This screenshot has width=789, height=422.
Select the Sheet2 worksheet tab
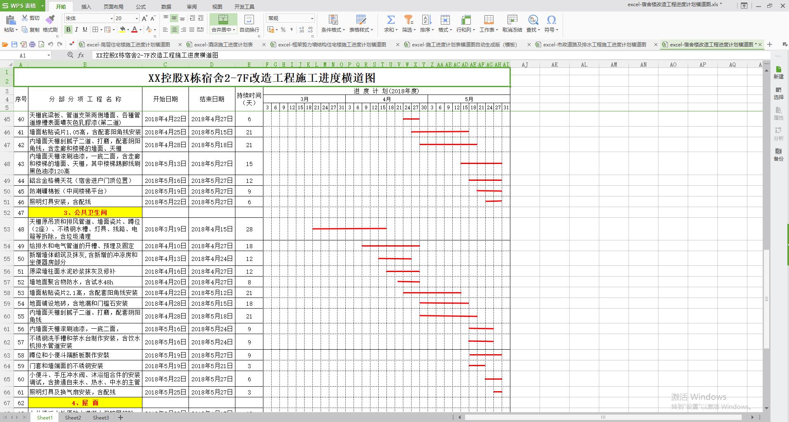[73, 417]
